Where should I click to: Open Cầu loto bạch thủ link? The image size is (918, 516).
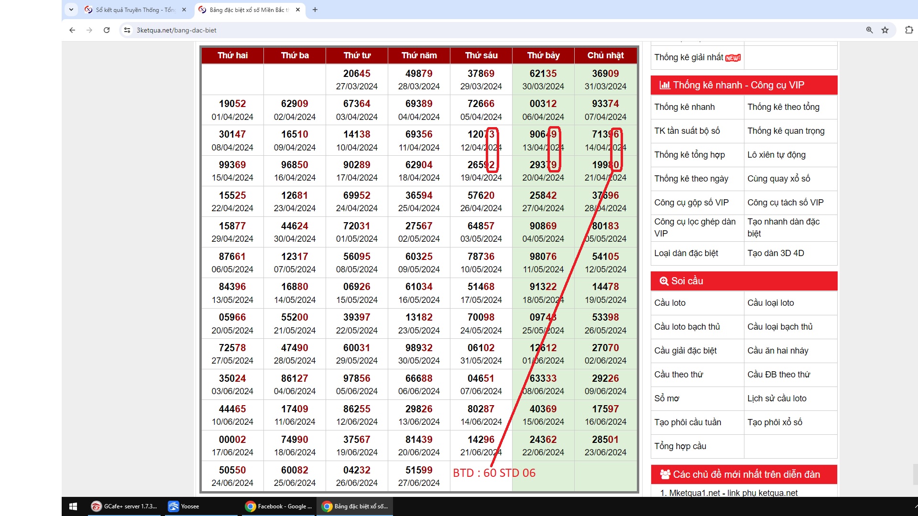(x=687, y=327)
